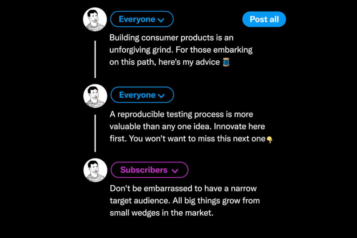The height and width of the screenshot is (238, 357).
Task: Click the avatar beside the Subscribers tweet
Action: [x=95, y=170]
